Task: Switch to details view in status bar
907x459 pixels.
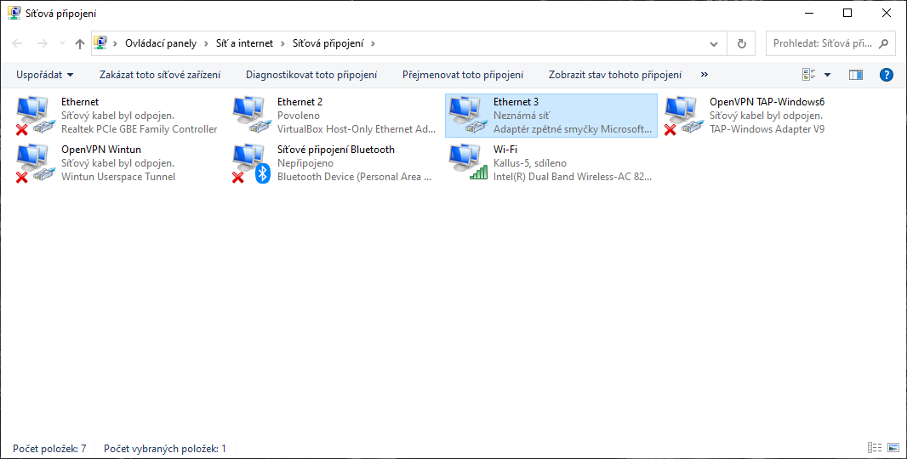Action: coord(875,448)
